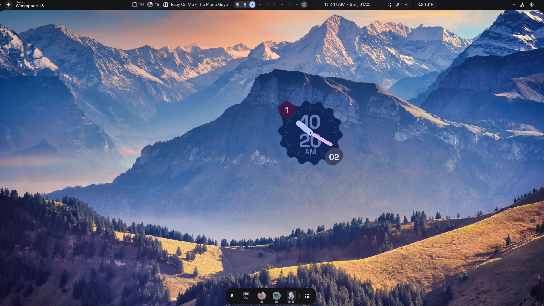Switch to the Spotify workspace indicator
Screen dimensions: 544x306
coord(304,5)
